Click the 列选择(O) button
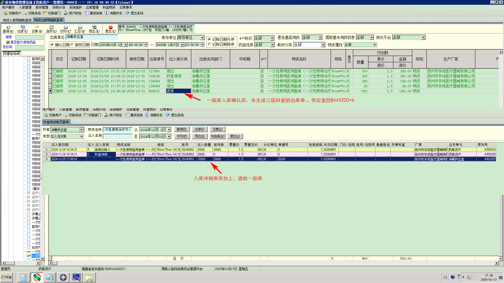504x283 pixels. point(217,136)
